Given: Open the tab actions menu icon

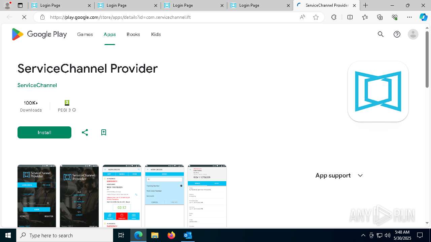Looking at the screenshot, I should coord(20,5).
